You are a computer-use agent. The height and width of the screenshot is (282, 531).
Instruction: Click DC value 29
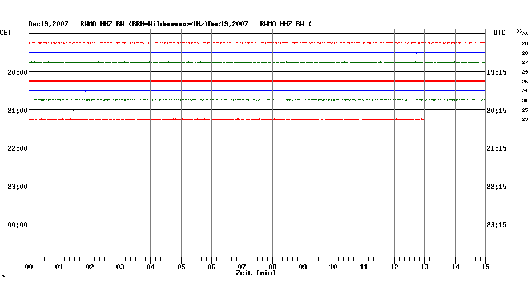coord(525,72)
